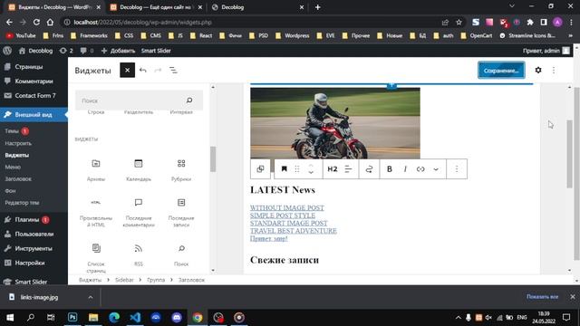Insert the Archives widget block

point(96,170)
